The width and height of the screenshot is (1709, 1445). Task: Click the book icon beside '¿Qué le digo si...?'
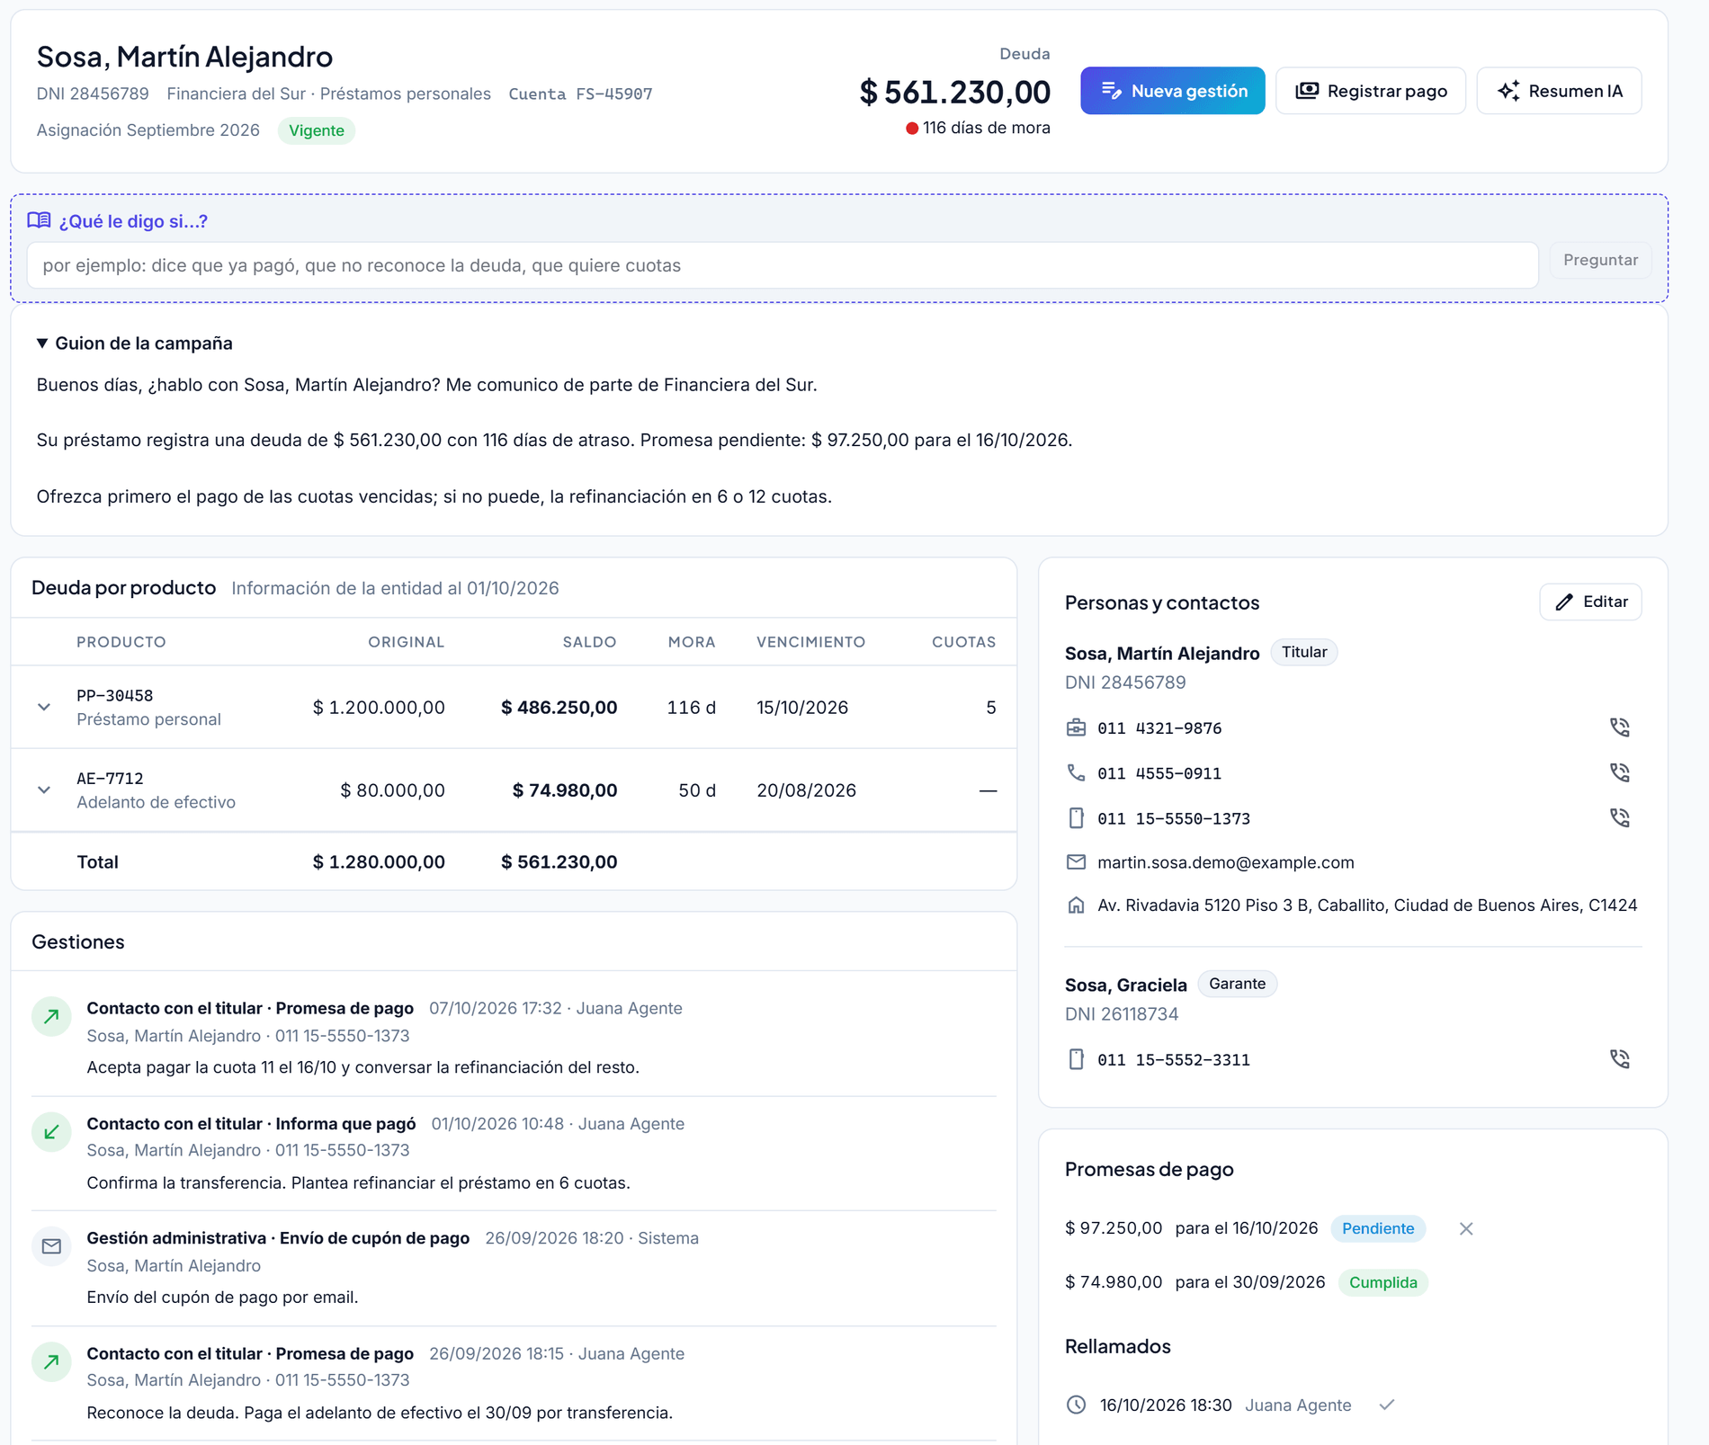click(x=39, y=220)
